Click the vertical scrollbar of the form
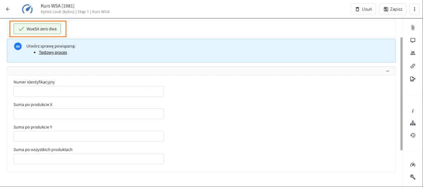 tap(401, 94)
